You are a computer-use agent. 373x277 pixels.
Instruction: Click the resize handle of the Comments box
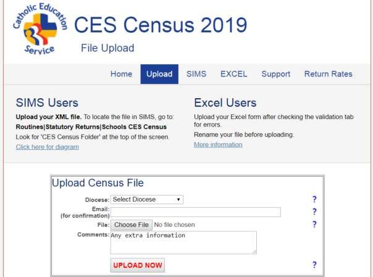254,252
